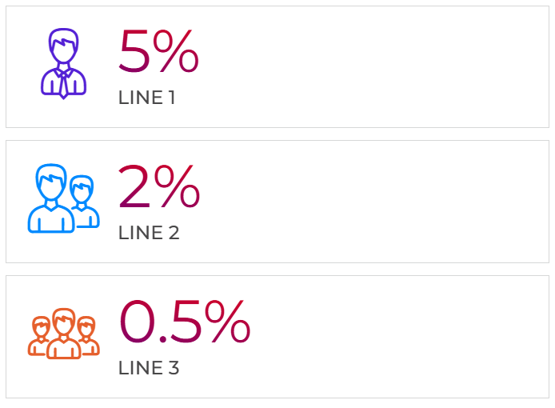
Task: Select the 5% figure
Action: [x=158, y=53]
